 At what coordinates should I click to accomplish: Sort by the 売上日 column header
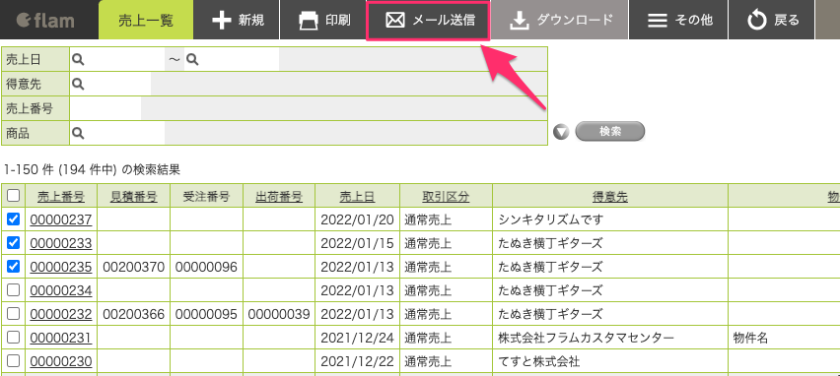[357, 197]
